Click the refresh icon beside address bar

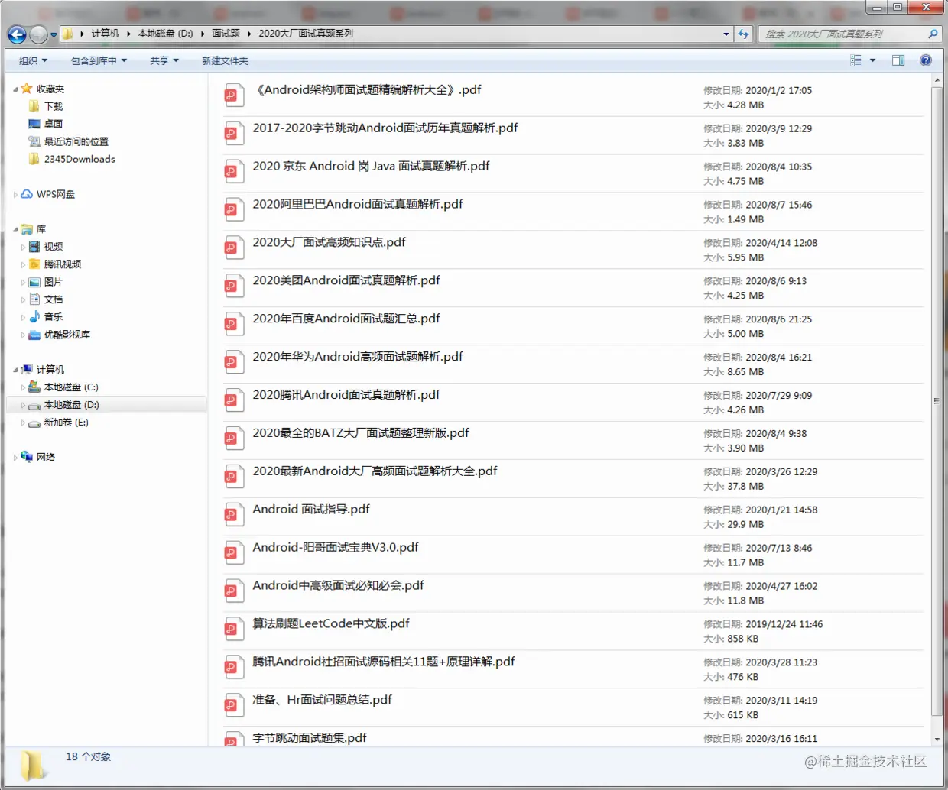point(743,34)
